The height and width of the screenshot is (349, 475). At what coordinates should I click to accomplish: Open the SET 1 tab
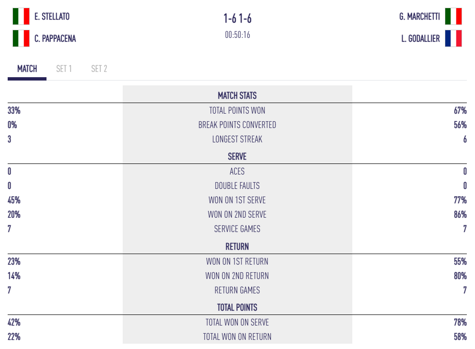tap(64, 69)
